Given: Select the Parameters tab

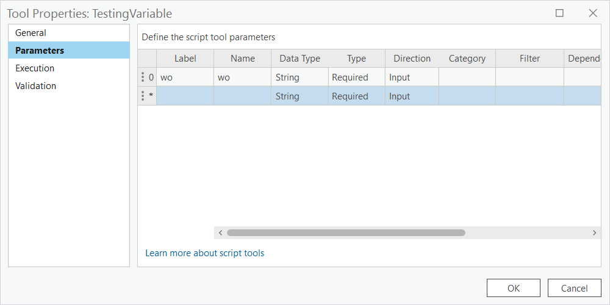Looking at the screenshot, I should pos(40,51).
